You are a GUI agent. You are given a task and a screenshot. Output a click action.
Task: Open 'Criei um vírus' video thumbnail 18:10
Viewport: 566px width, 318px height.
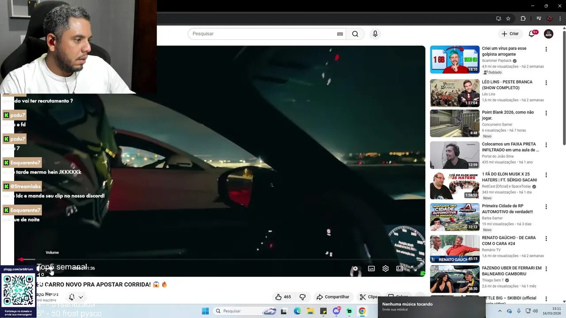455,59
